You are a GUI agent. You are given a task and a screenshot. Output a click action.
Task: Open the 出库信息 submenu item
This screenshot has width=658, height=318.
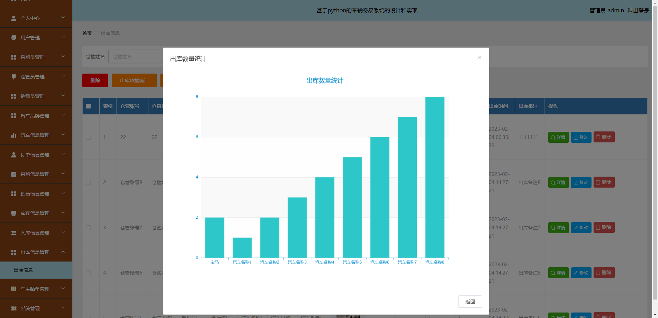[x=23, y=270]
